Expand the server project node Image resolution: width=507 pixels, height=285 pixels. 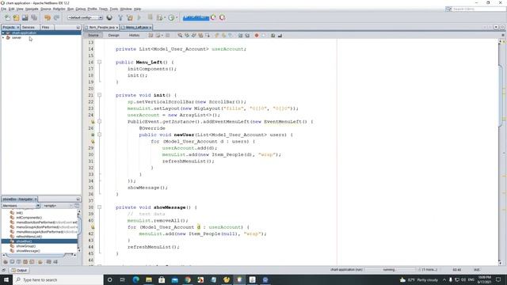click(3, 38)
